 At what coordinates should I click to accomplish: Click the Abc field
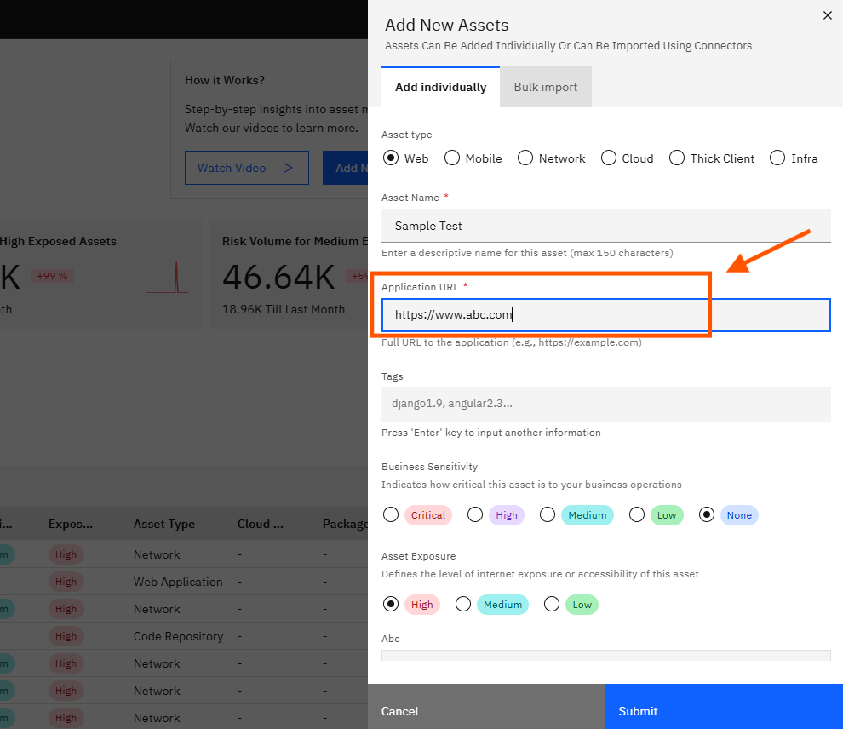click(606, 656)
